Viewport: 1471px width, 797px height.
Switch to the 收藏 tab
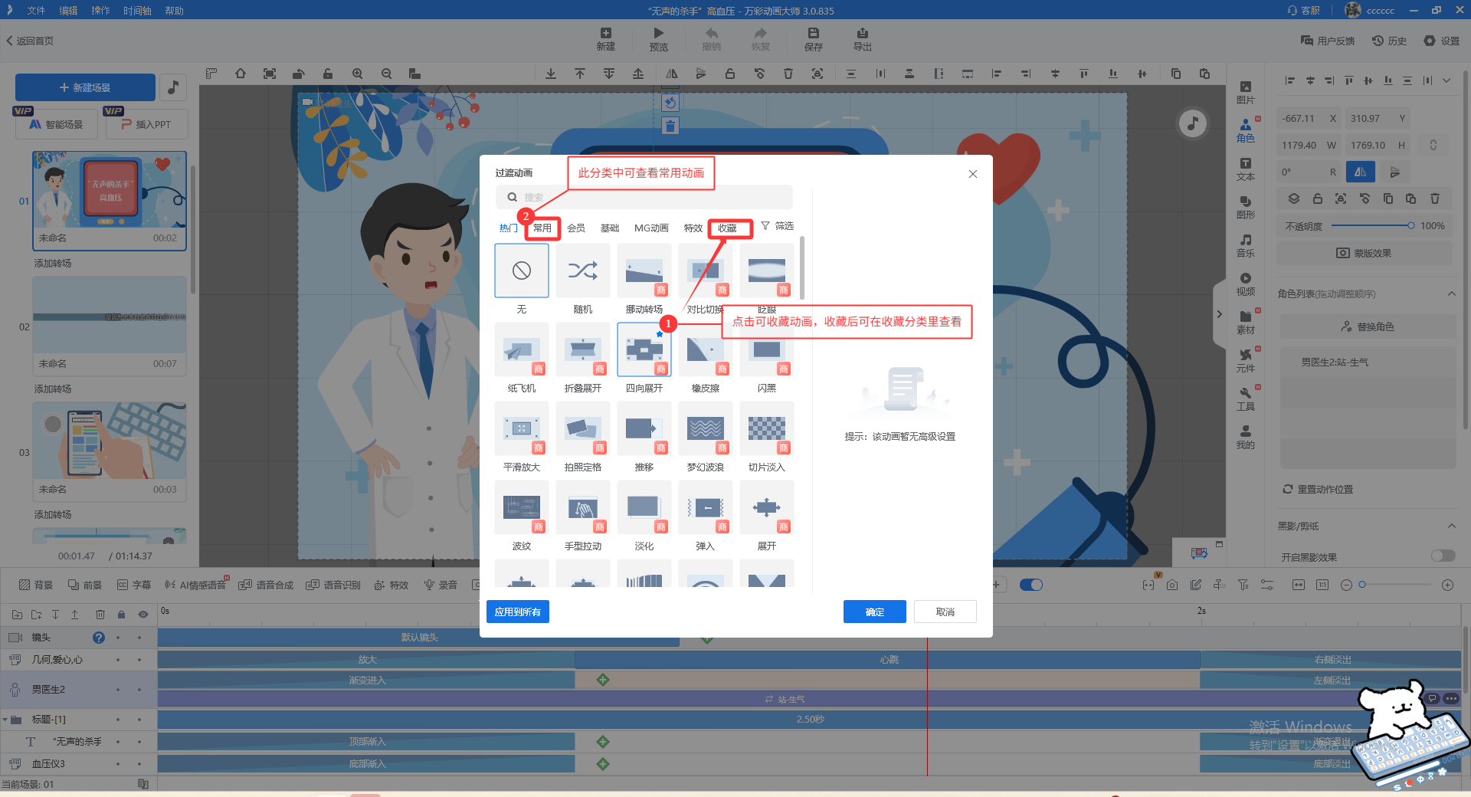click(727, 228)
